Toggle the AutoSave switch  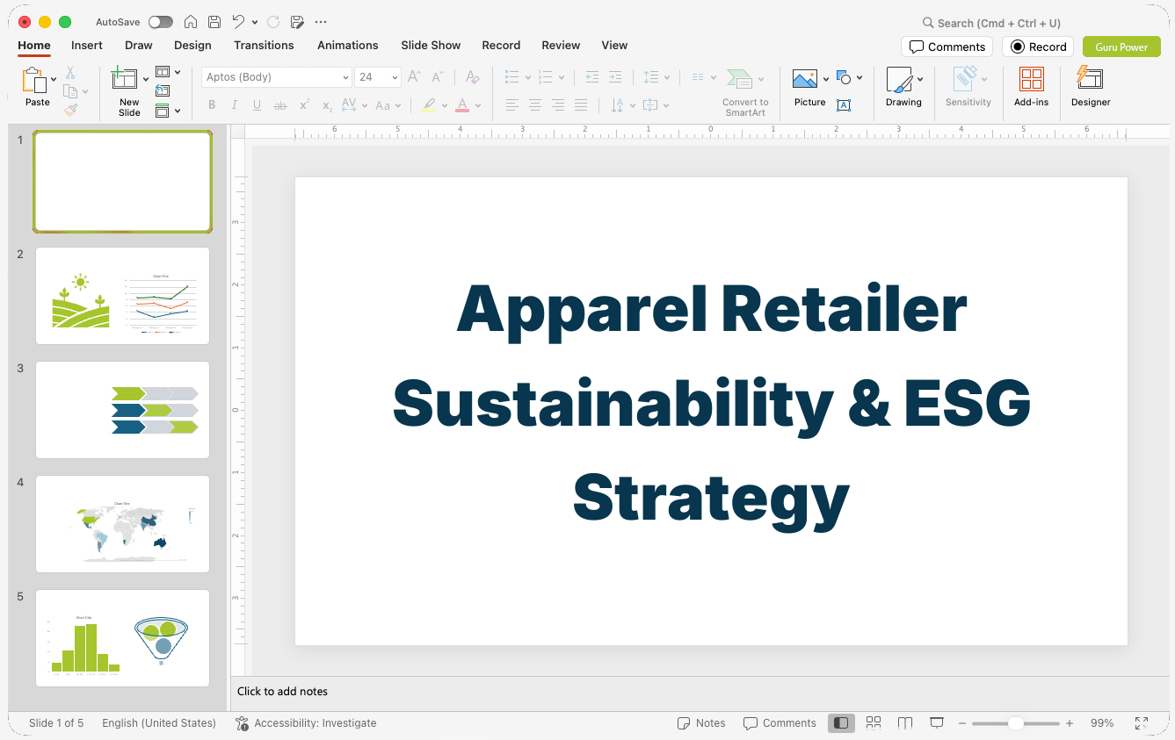[x=161, y=22]
